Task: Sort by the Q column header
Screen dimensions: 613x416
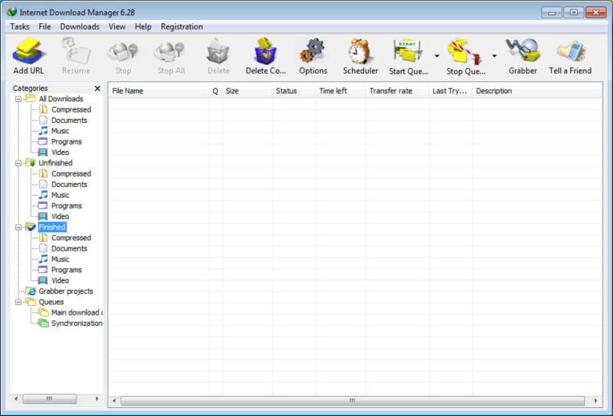Action: 216,91
